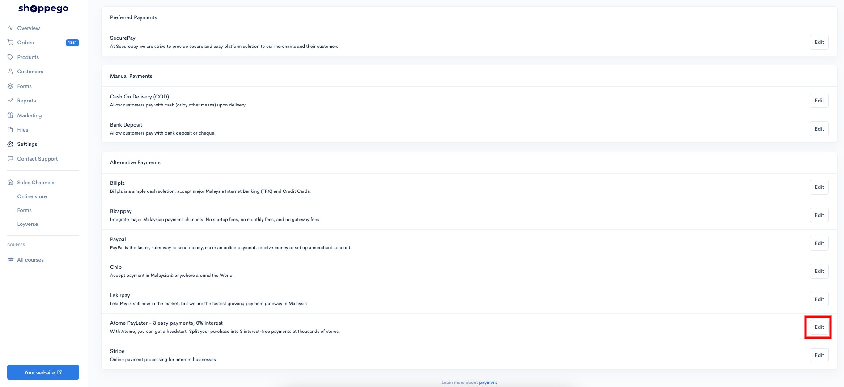
Task: Click the Products tag icon
Action: pyautogui.click(x=10, y=57)
